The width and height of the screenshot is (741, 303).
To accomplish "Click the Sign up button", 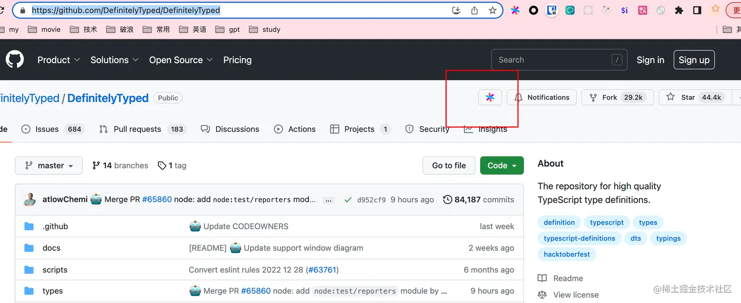I will (x=694, y=60).
